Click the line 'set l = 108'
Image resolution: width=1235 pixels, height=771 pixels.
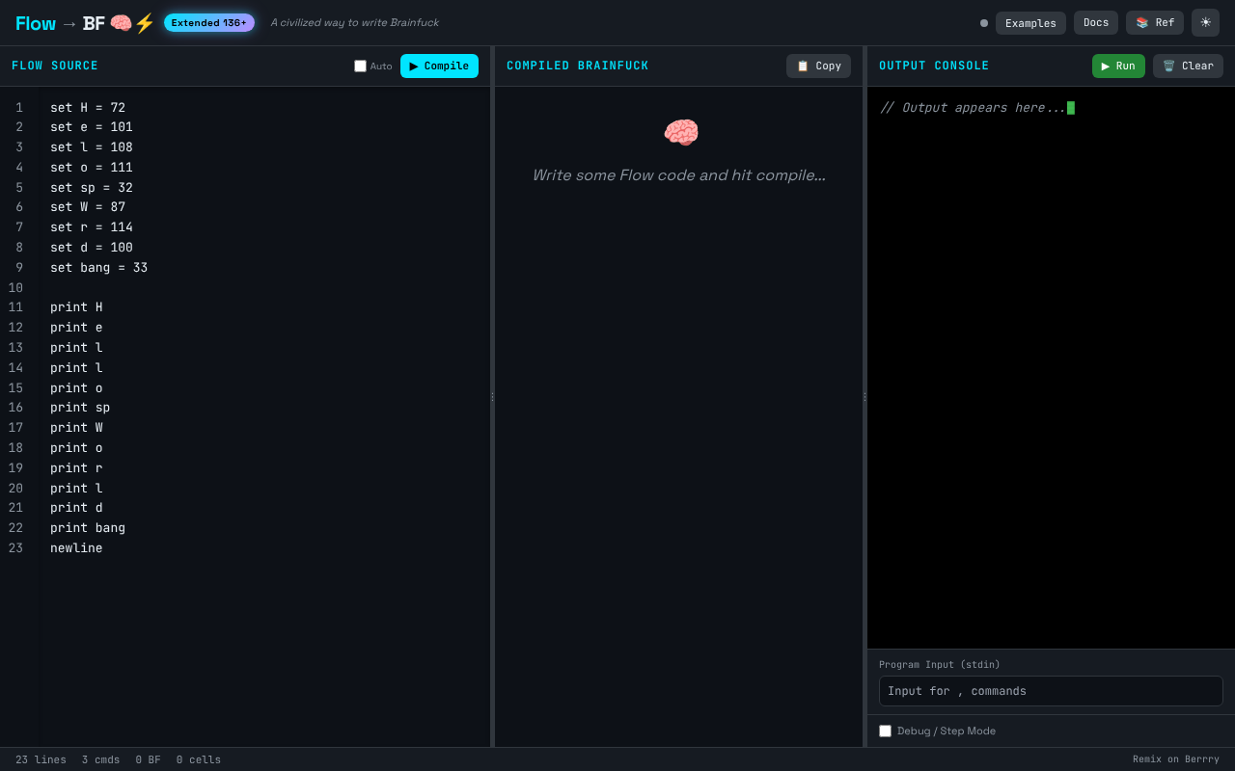point(92,147)
